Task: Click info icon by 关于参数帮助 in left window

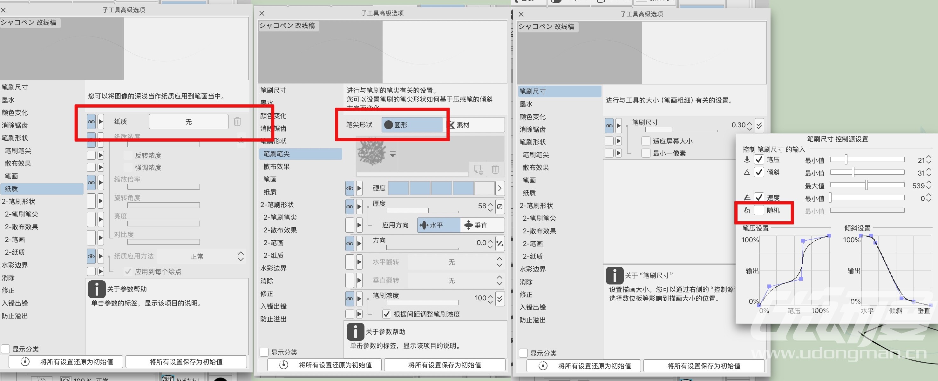Action: 97,289
